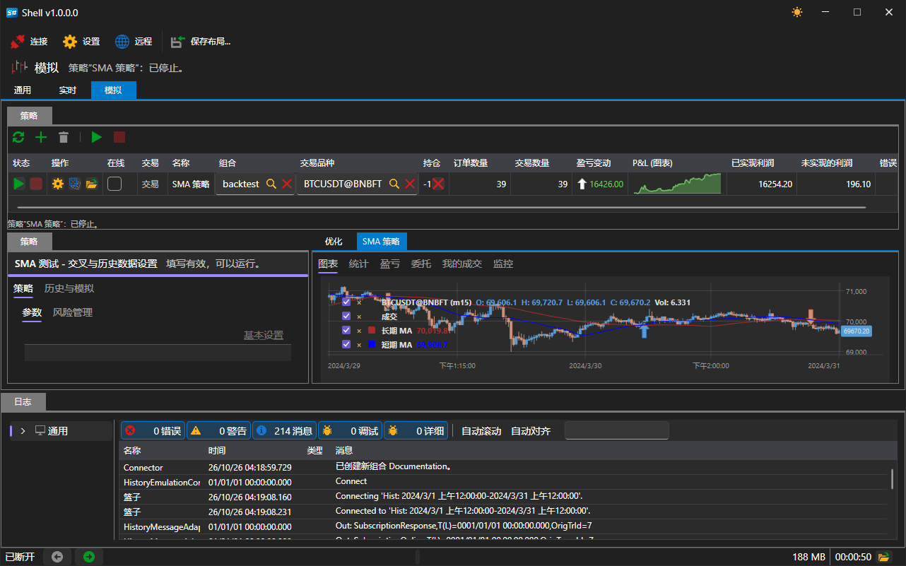Screen dimensions: 906x566
Task: Click the 连接 connect plug icon
Action: pos(18,42)
